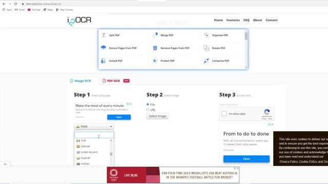Click the Rotate PDF icon

207,48
